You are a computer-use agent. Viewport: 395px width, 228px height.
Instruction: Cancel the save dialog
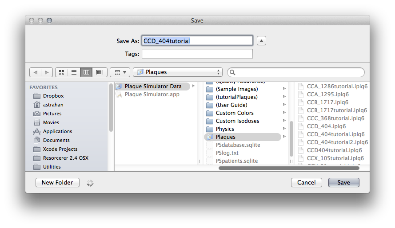pos(306,182)
